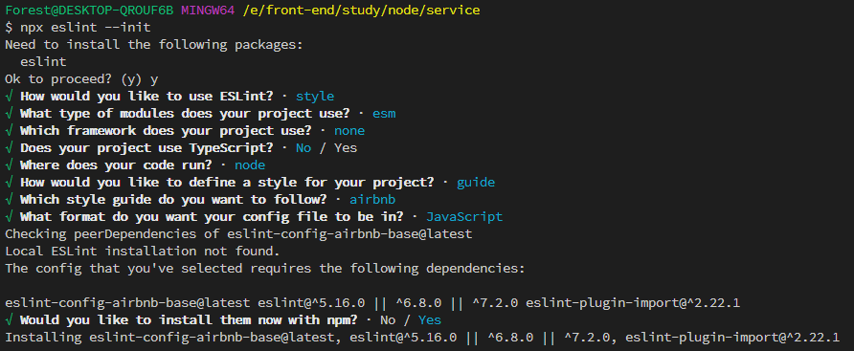Click the command 'npx eslint --init'
The height and width of the screenshot is (351, 854).
(x=84, y=27)
